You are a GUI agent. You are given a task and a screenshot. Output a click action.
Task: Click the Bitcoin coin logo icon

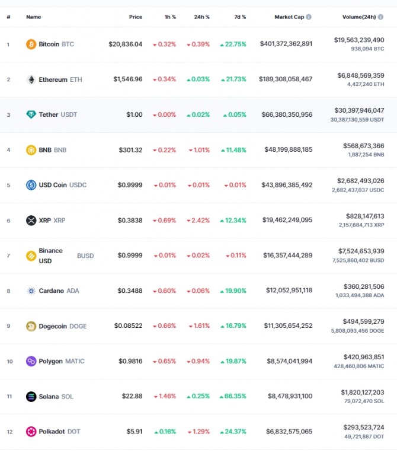31,44
